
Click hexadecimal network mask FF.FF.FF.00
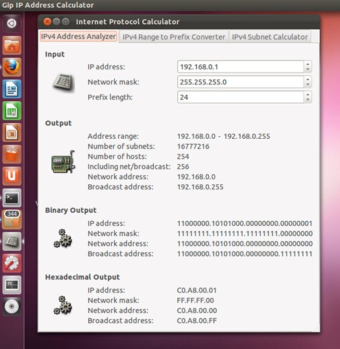click(x=195, y=300)
